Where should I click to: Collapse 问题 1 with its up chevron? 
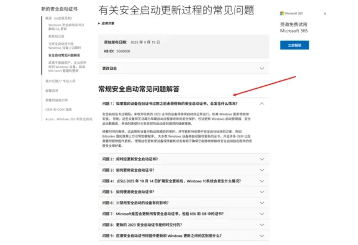coord(262,104)
